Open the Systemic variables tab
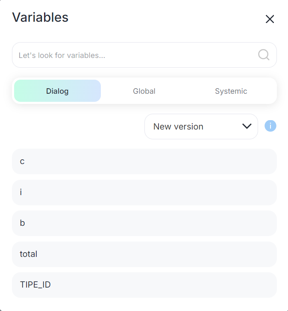288x311 pixels. click(231, 91)
